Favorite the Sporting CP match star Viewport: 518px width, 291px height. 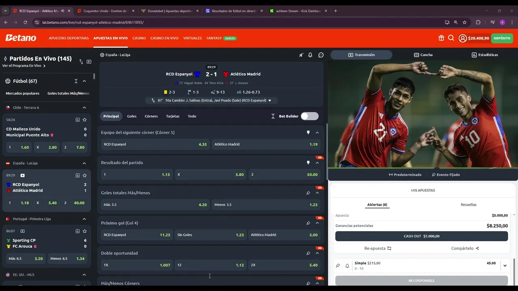85,231
